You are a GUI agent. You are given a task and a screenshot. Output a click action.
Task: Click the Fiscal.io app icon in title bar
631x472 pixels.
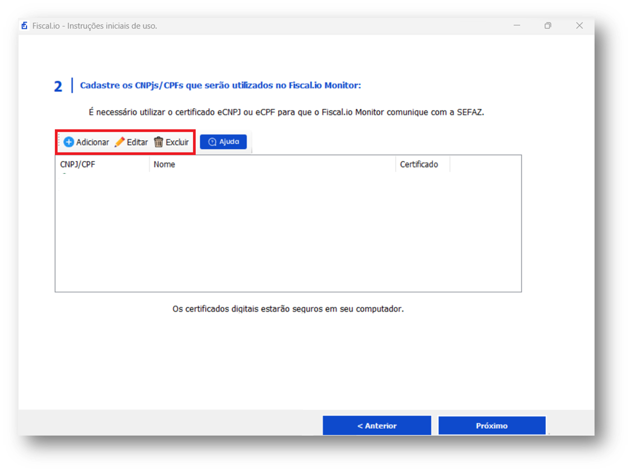25,26
